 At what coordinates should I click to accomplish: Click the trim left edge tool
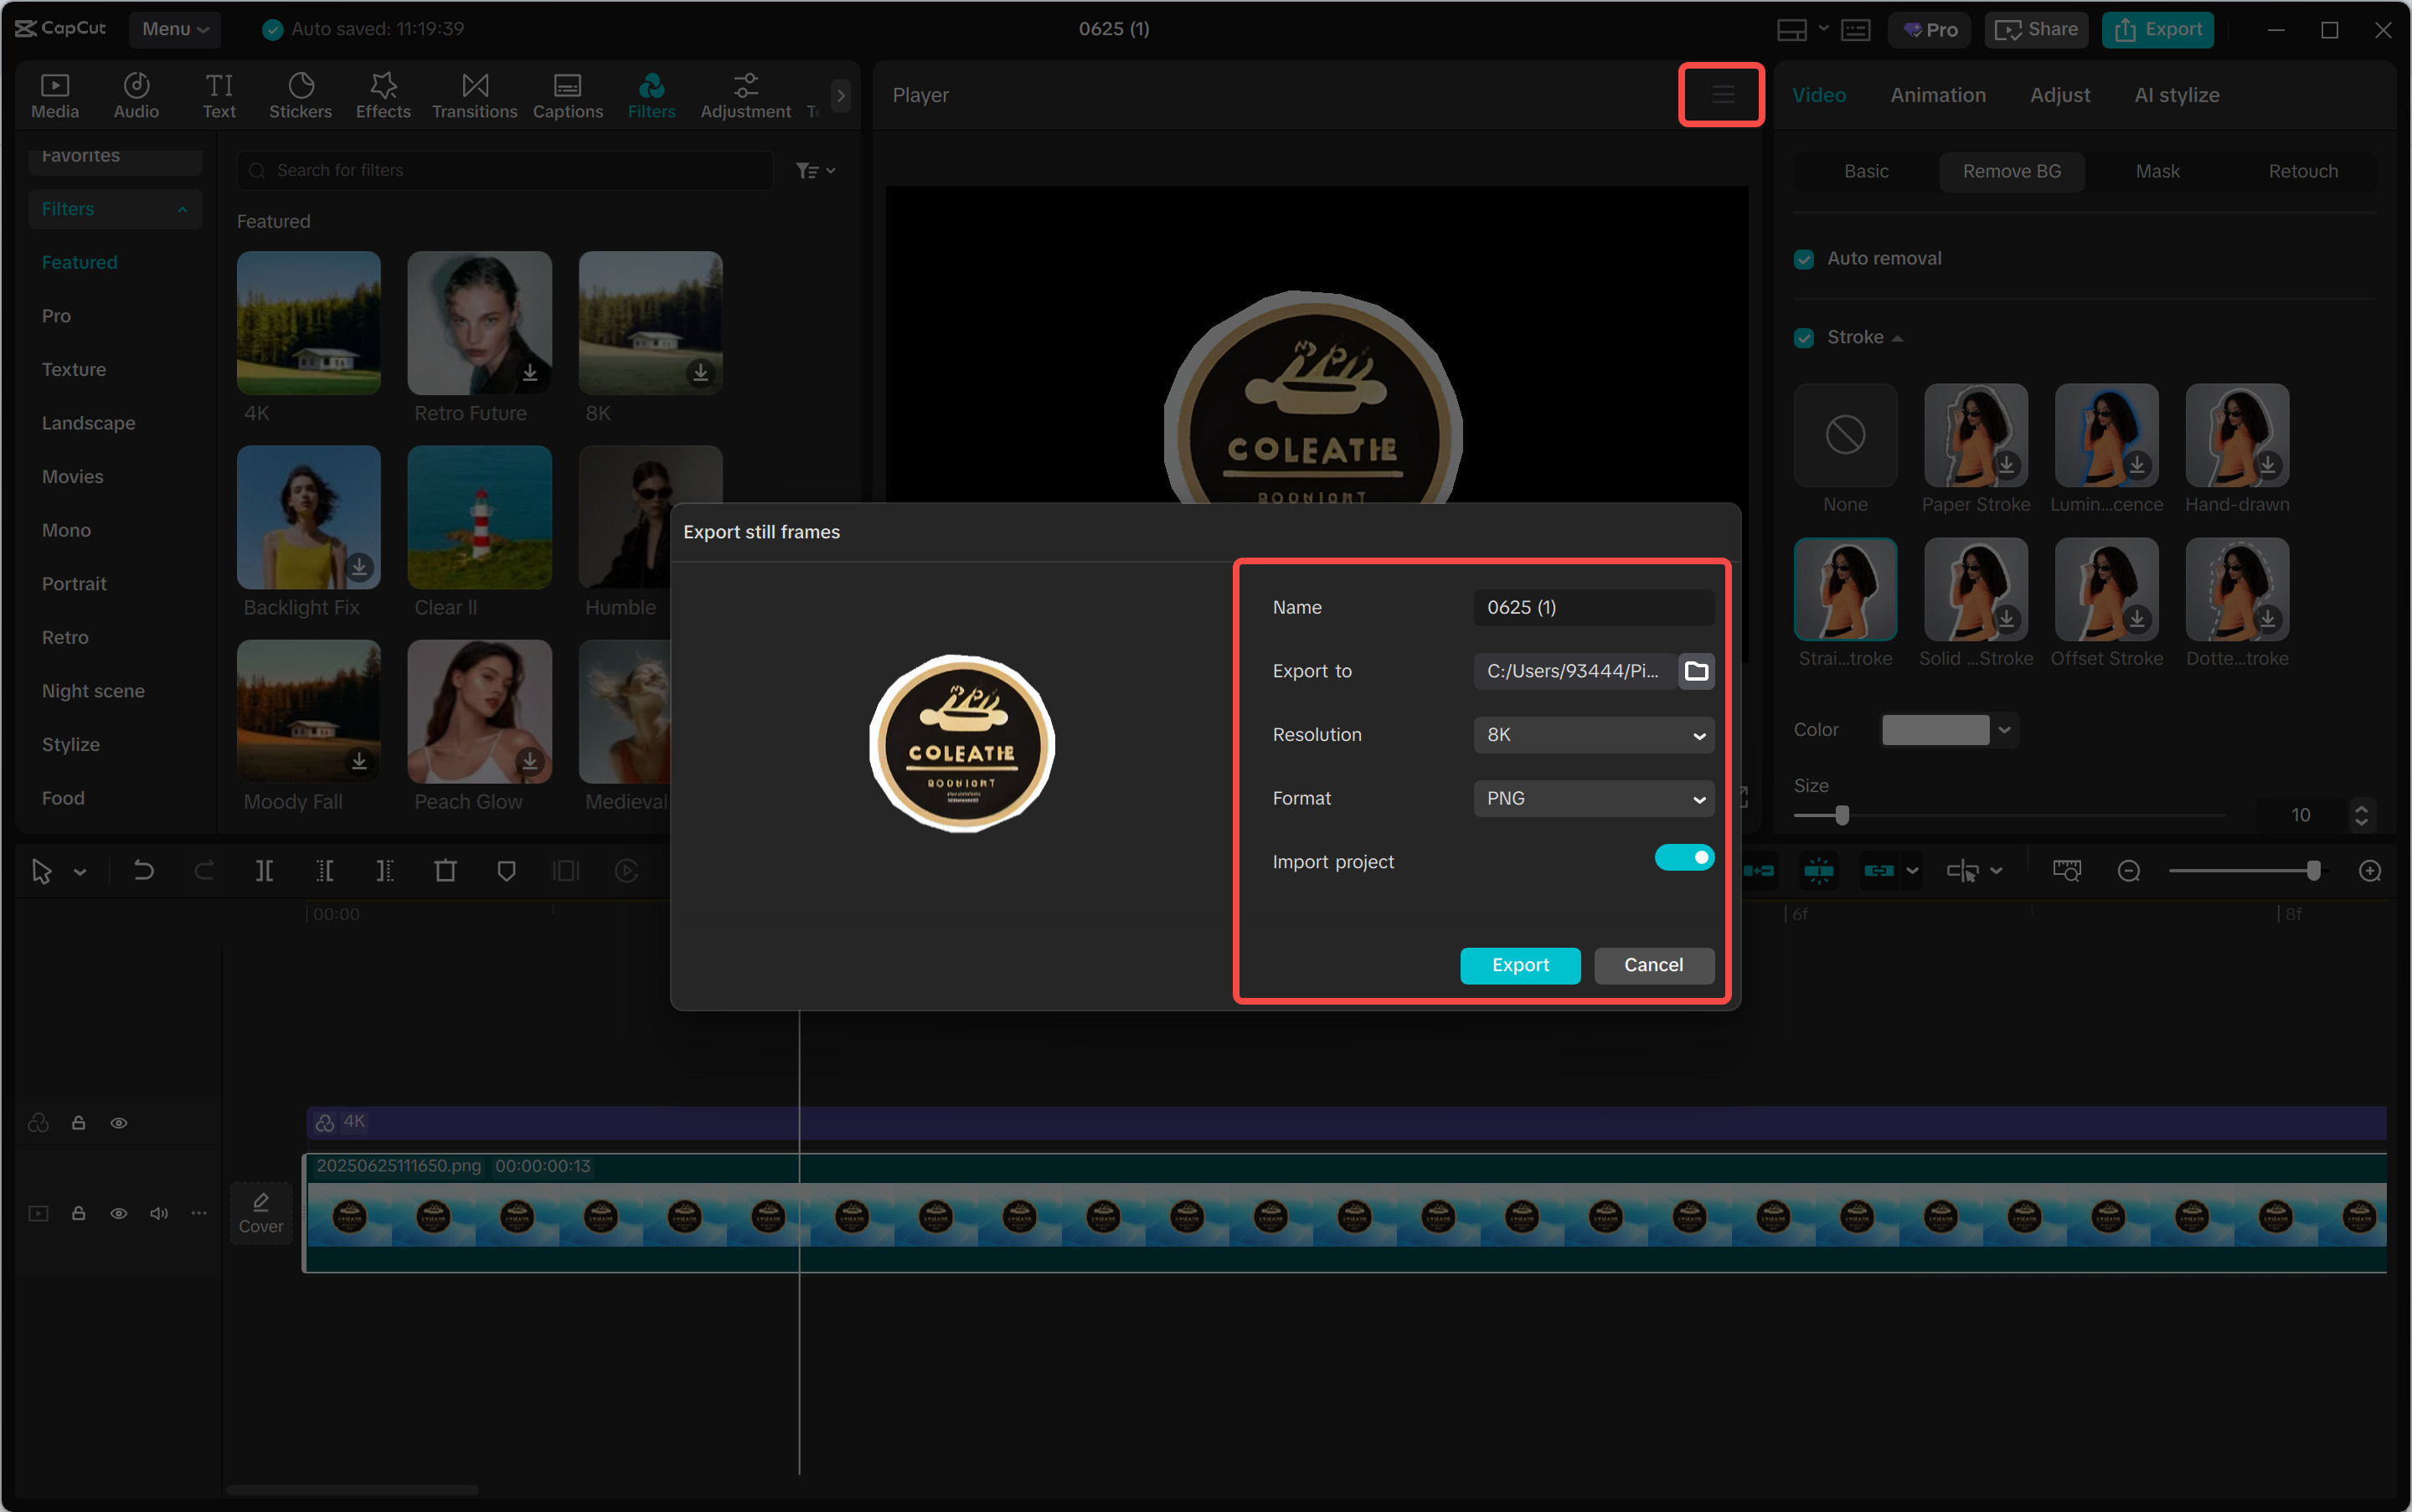click(325, 870)
